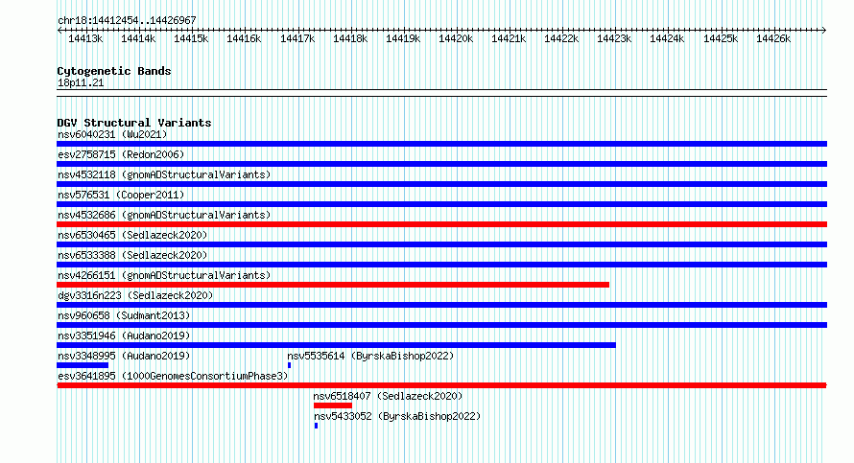Click the 14417k ruler mark
The height and width of the screenshot is (463, 854).
pyautogui.click(x=297, y=38)
